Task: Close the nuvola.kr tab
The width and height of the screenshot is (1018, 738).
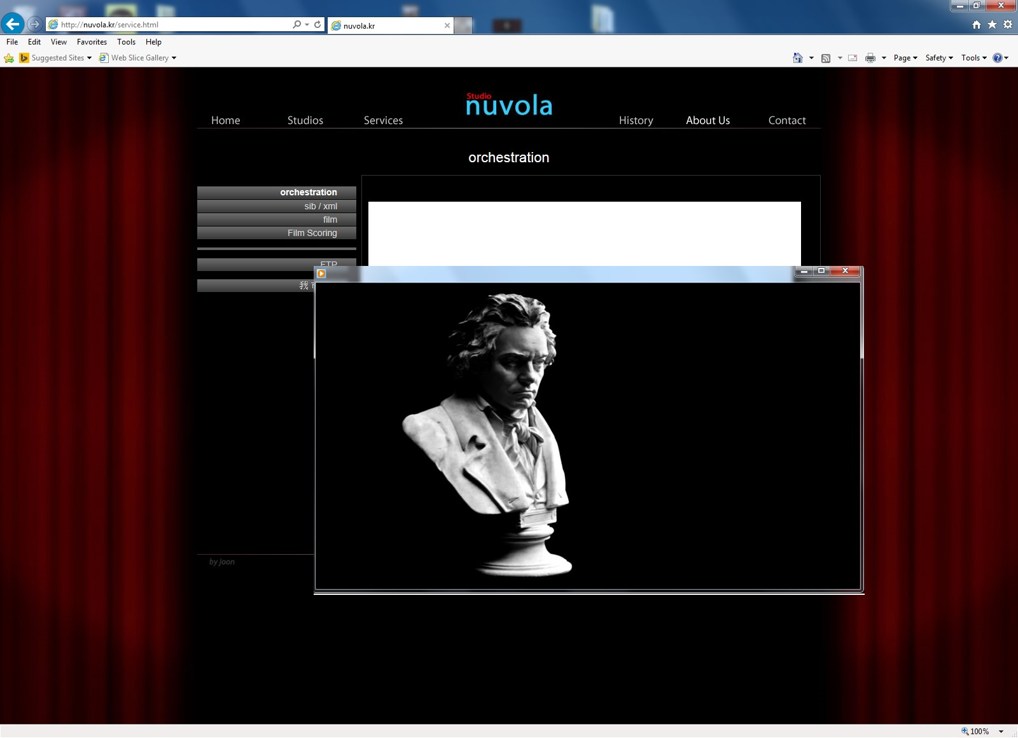Action: [447, 25]
